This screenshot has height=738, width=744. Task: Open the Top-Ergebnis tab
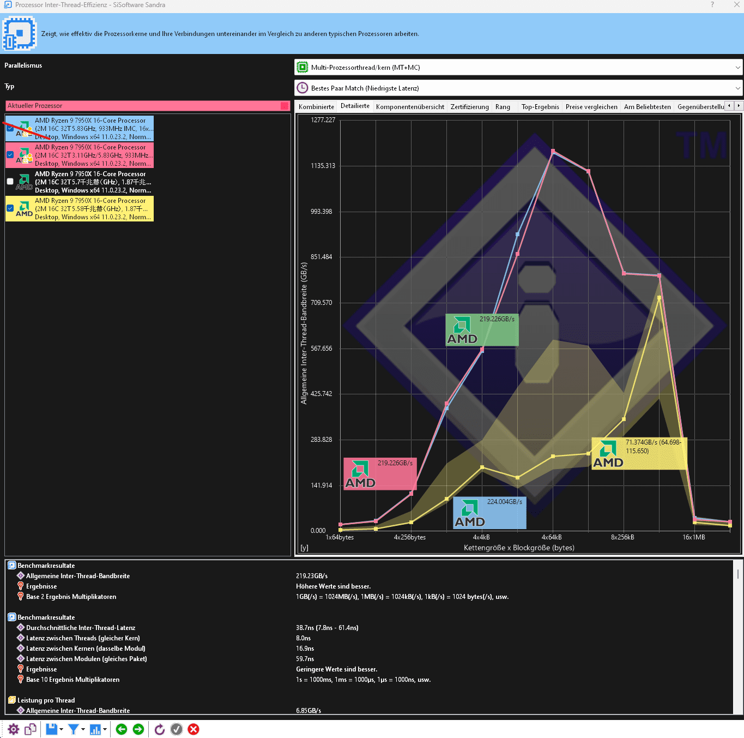(540, 107)
